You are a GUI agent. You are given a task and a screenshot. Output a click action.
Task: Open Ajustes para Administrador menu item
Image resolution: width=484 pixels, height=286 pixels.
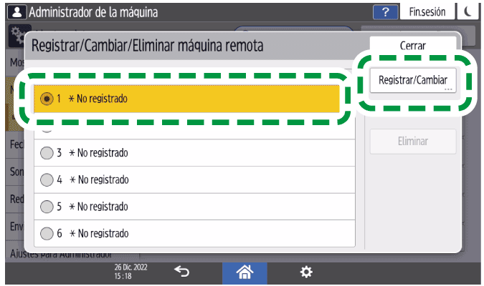[61, 254]
